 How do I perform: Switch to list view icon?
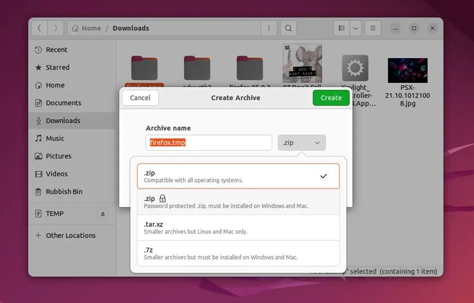tap(342, 28)
